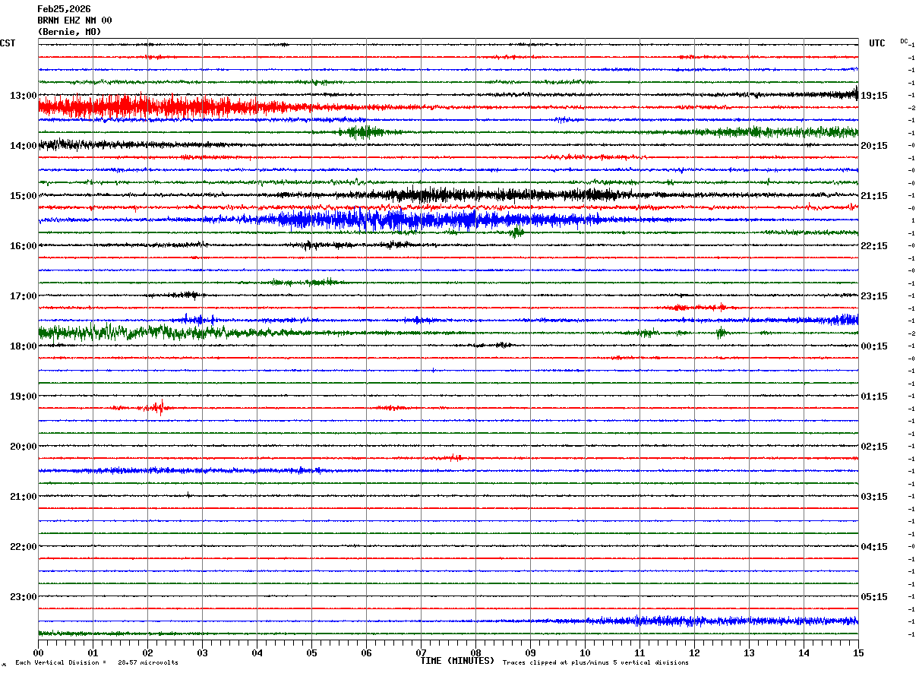Click minute tick label 09 on time axis
This screenshot has height=673, width=919.
(x=530, y=652)
